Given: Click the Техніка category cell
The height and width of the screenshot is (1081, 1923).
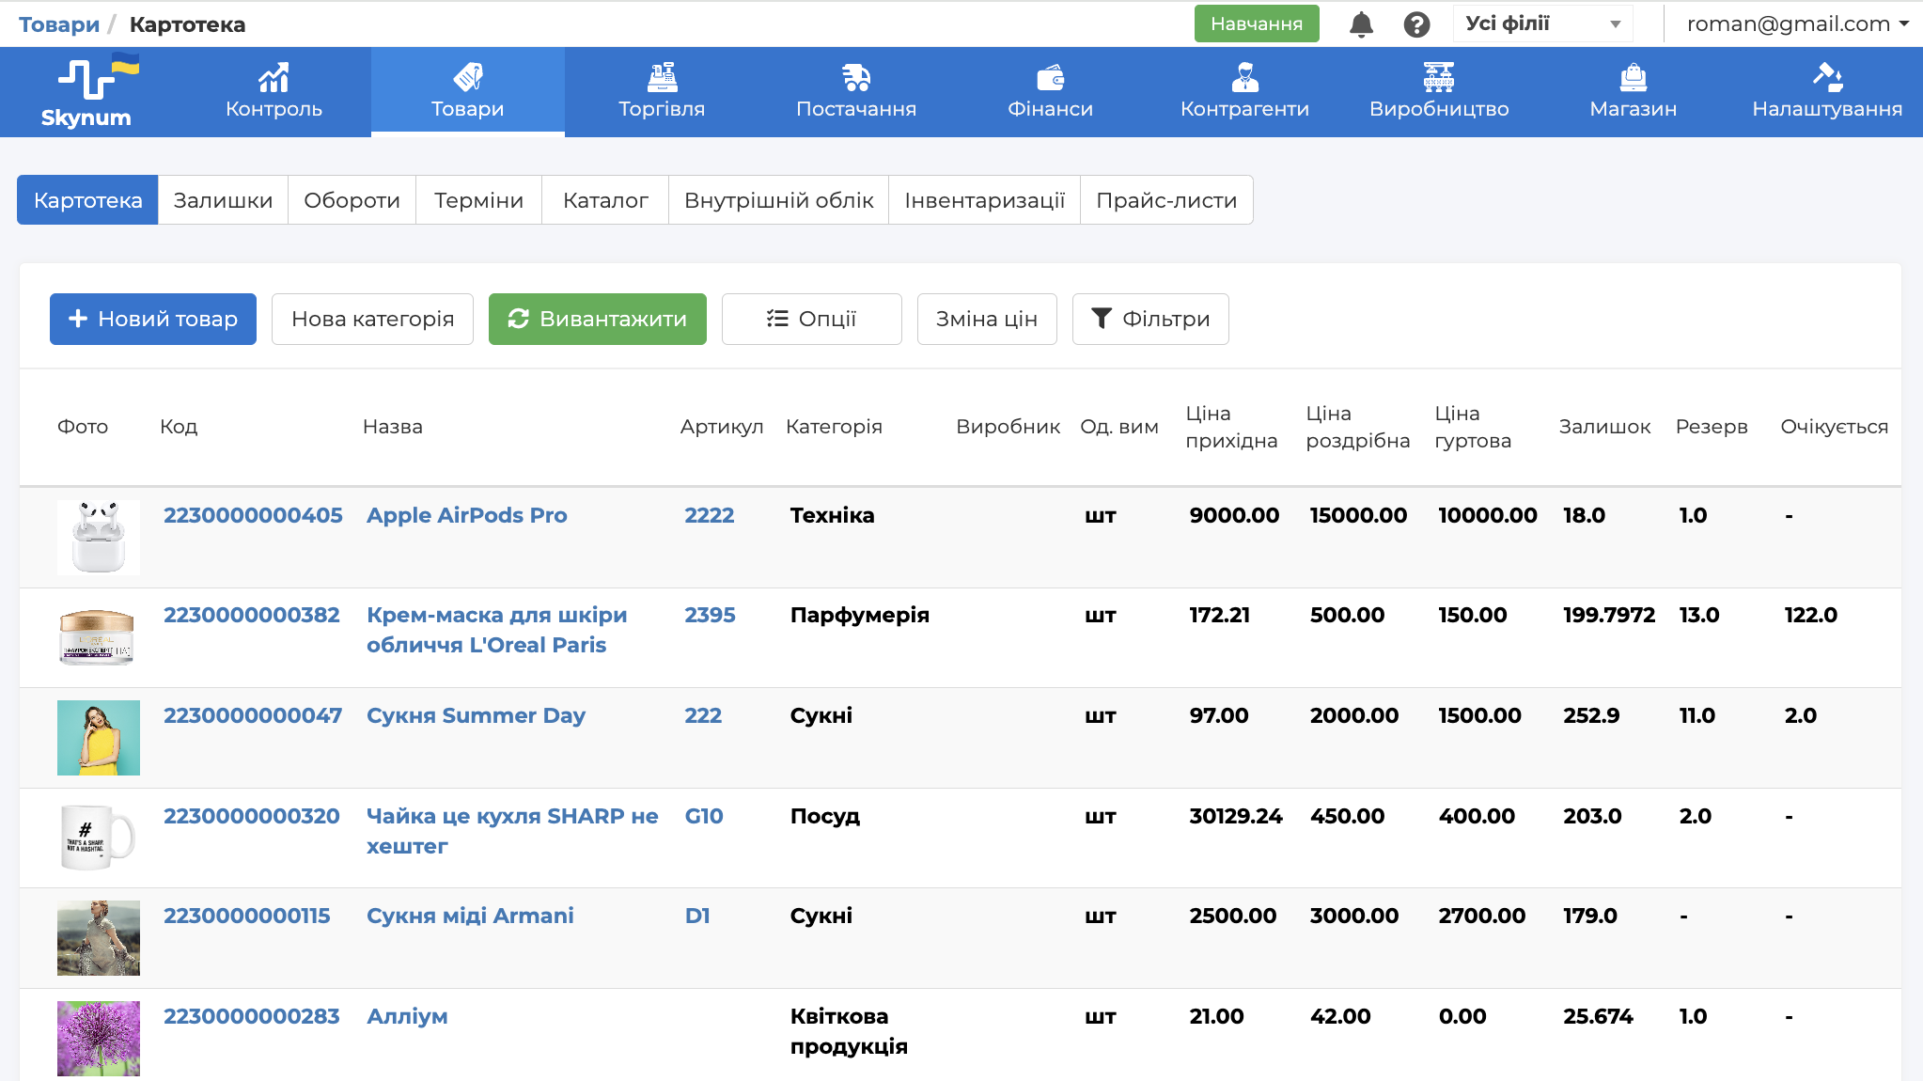Looking at the screenshot, I should [x=832, y=515].
